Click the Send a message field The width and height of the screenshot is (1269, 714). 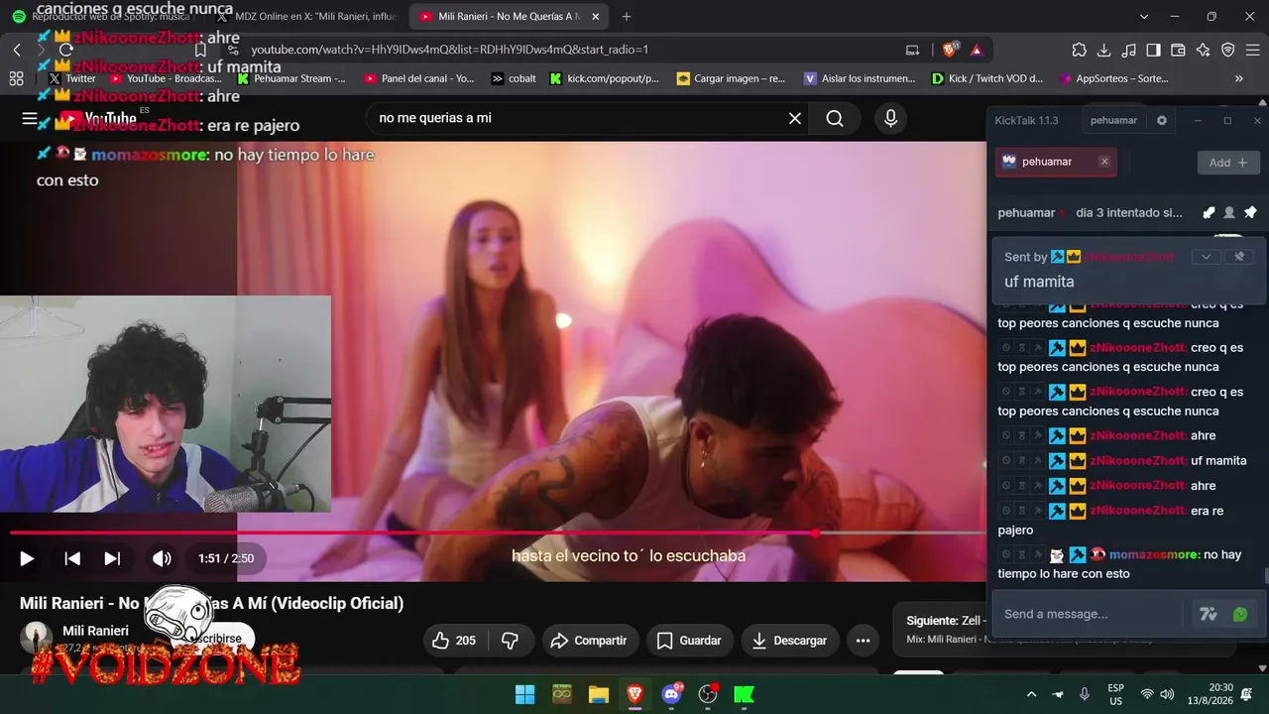[1088, 614]
